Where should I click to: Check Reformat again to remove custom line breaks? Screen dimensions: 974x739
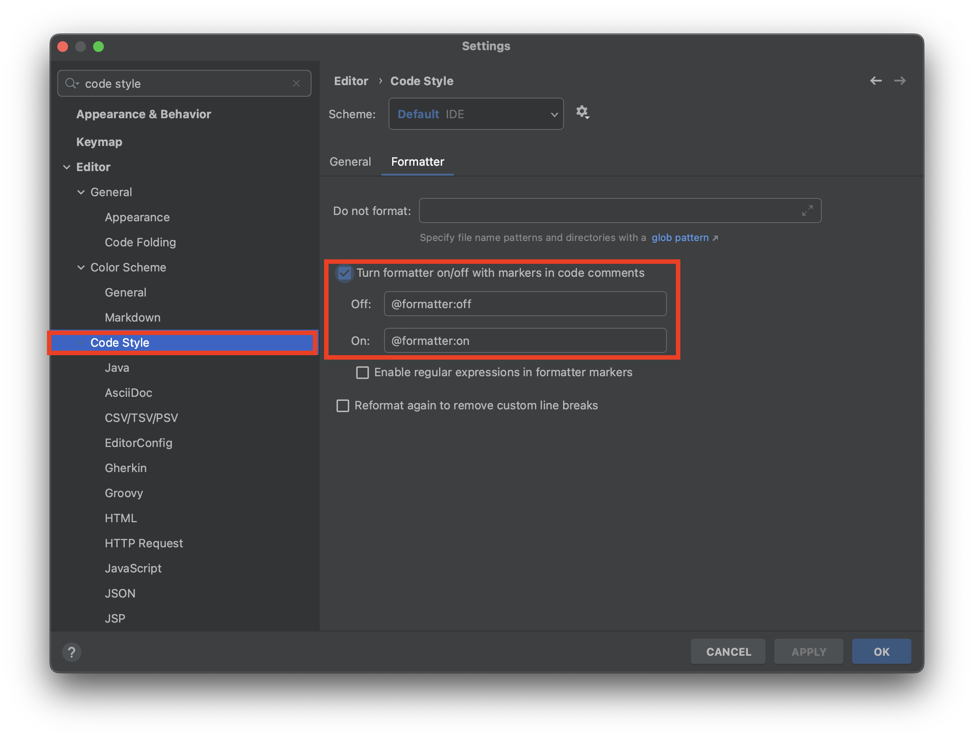[x=343, y=405]
